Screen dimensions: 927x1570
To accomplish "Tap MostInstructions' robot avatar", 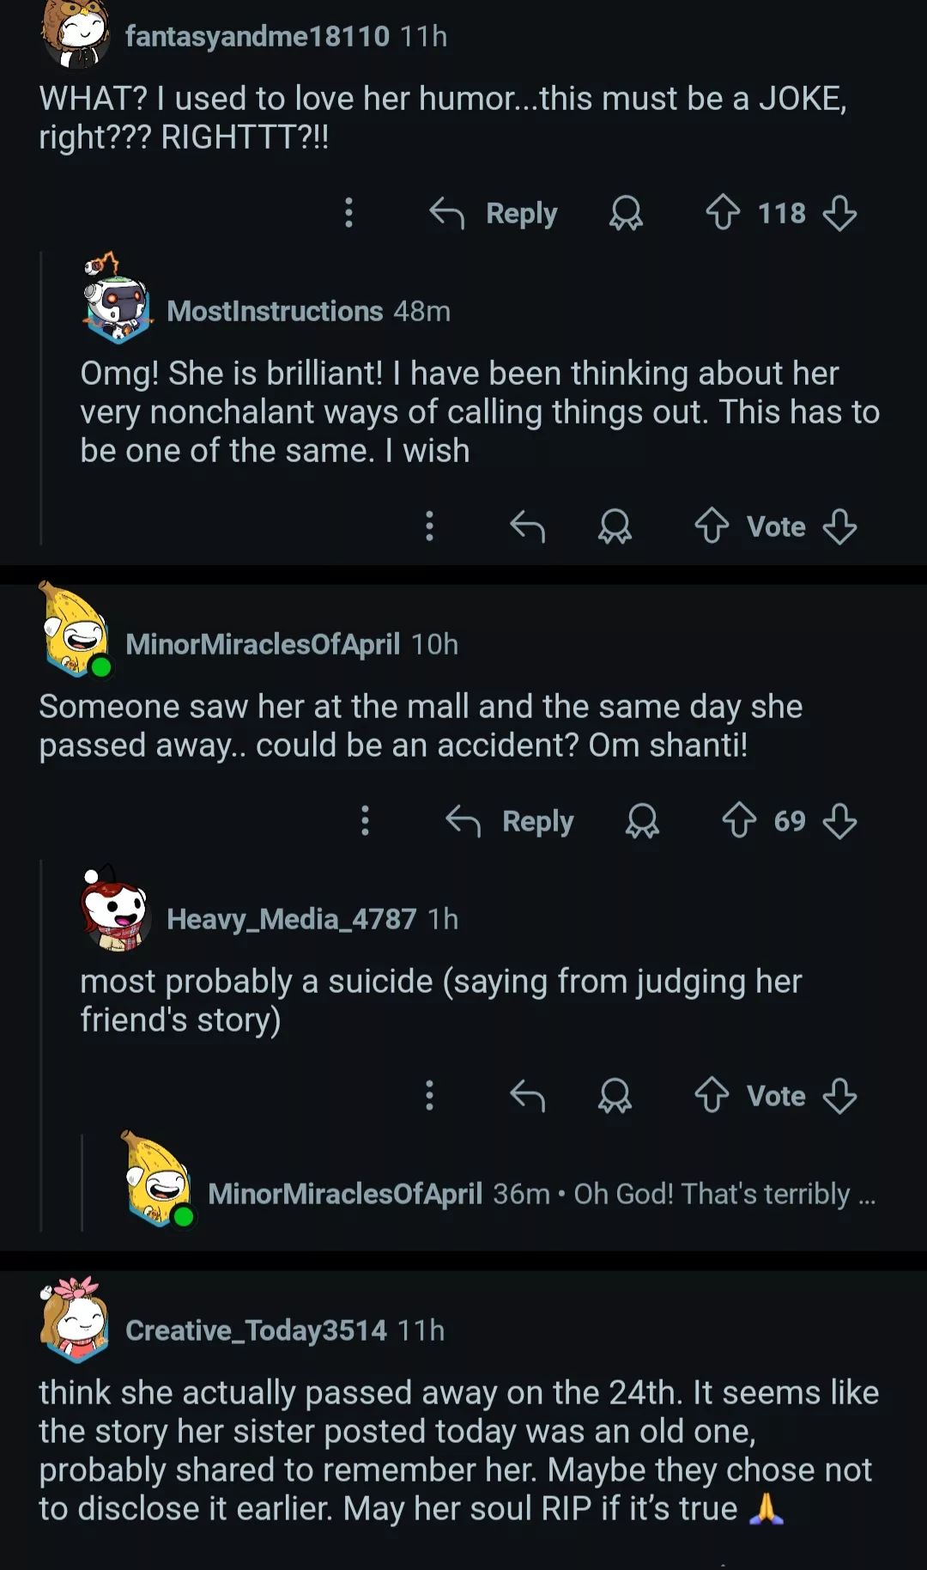I will click(117, 301).
